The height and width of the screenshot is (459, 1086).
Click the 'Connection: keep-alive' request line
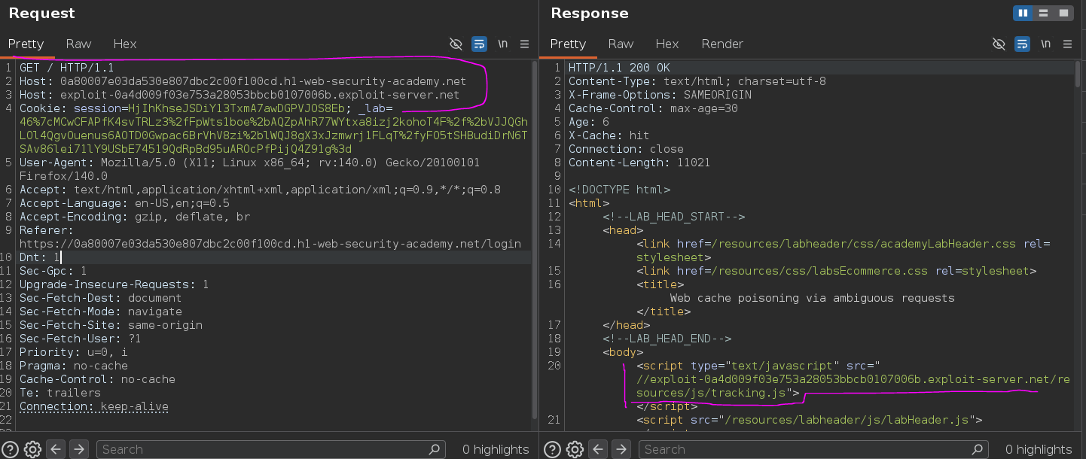(94, 406)
